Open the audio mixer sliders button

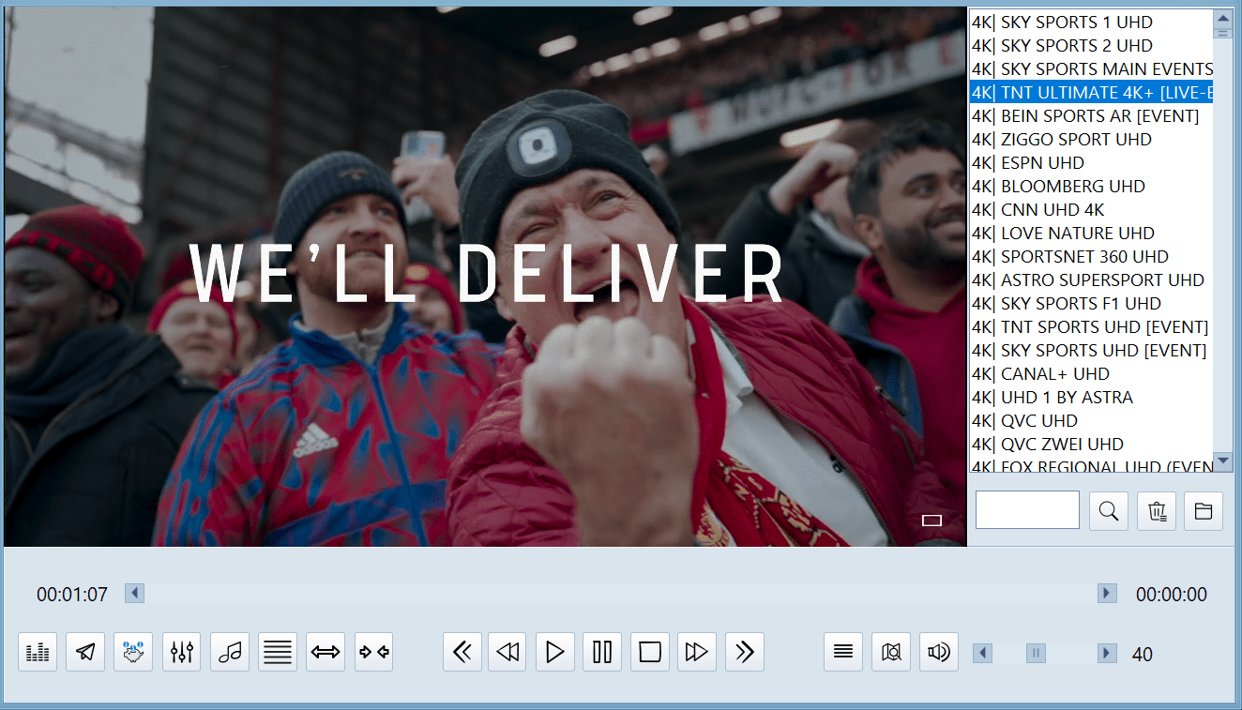[182, 652]
